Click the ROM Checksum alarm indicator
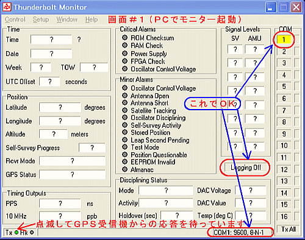The width and height of the screenshot is (305, 240). coord(124,38)
